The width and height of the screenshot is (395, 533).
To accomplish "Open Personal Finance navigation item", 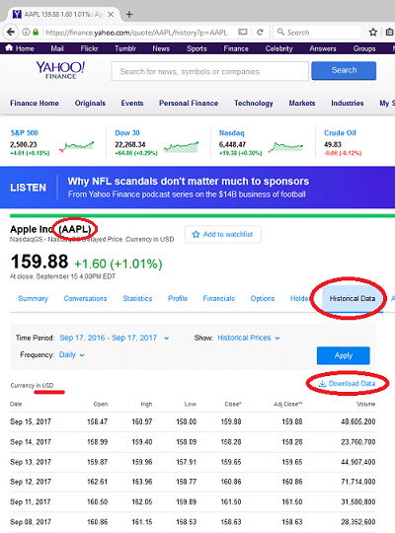I will point(189,103).
